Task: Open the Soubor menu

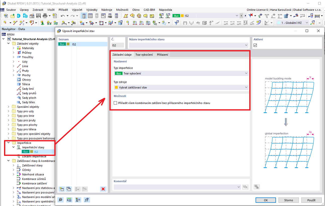Action: pos(11,10)
